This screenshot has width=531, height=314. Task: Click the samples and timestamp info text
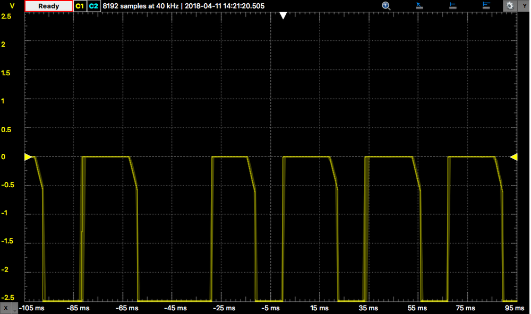(184, 6)
